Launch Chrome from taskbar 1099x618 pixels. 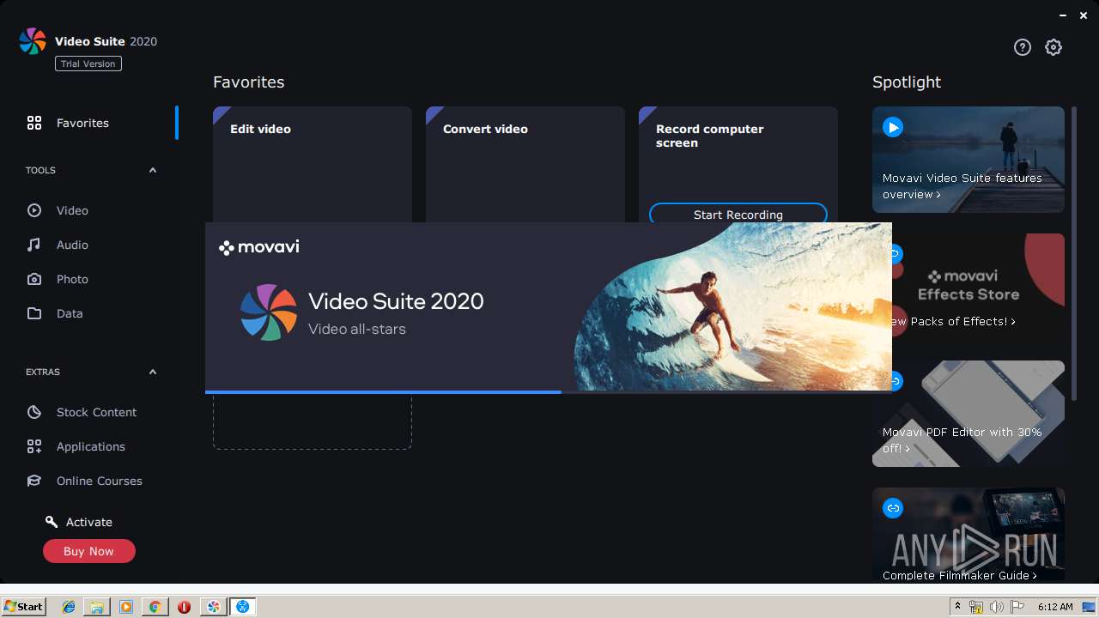point(155,607)
